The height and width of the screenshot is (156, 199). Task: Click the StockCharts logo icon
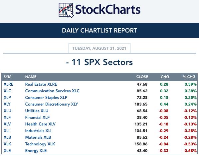pos(66,10)
